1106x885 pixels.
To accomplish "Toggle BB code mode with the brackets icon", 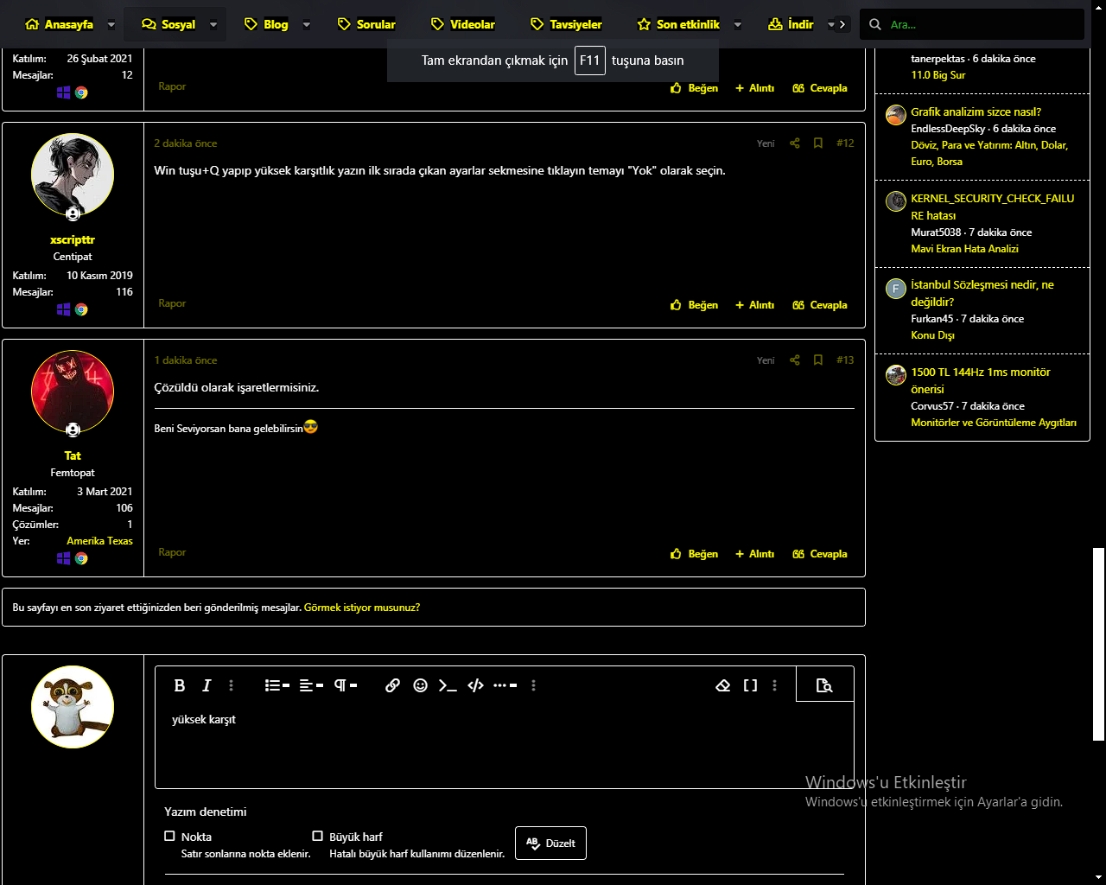I will pyautogui.click(x=750, y=685).
